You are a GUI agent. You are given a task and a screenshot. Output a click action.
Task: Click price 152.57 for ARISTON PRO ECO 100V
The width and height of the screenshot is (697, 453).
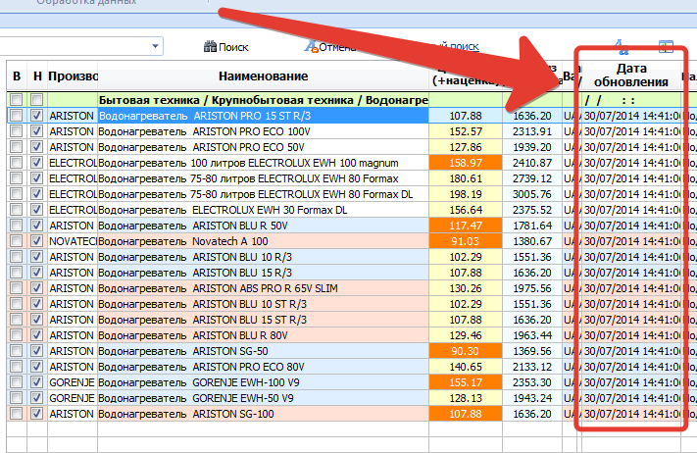tap(466, 131)
